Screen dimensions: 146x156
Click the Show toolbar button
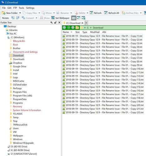45,18
